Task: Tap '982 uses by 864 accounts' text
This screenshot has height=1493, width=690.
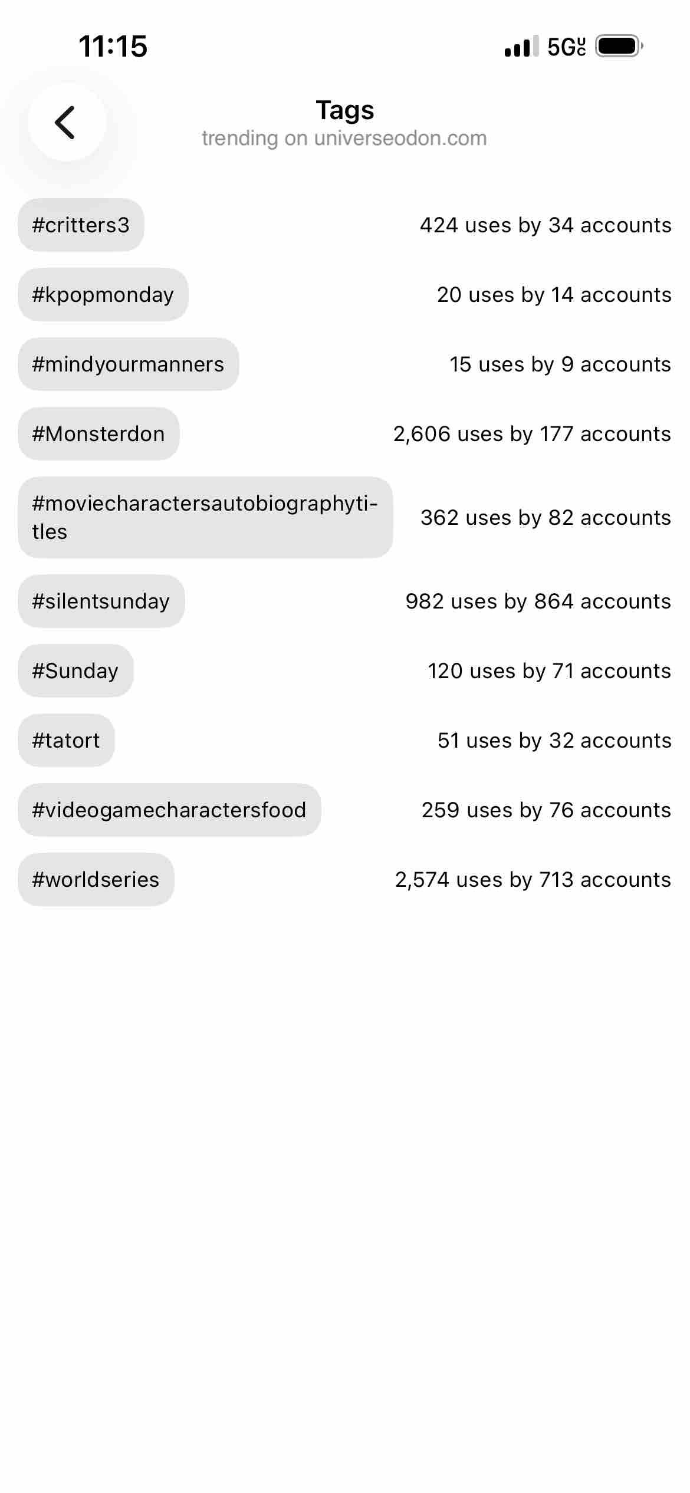Action: coord(538,601)
